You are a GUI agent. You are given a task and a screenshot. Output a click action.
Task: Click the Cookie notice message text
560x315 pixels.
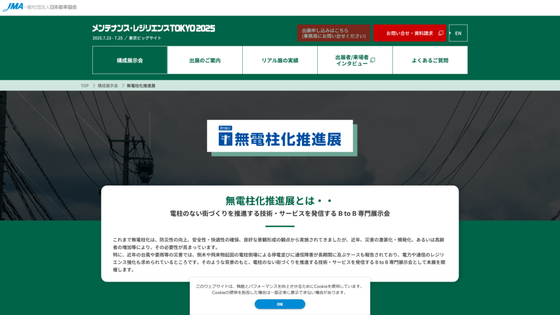[280, 289]
